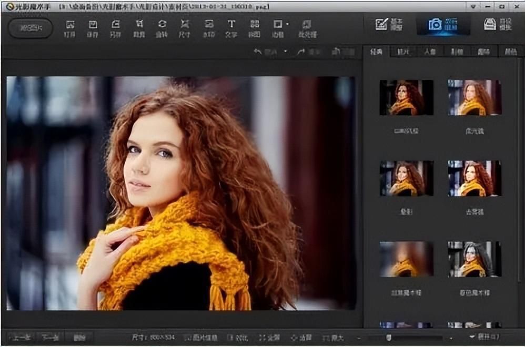525x347 pixels.
Task: Click the zoom slider handle
Action: pos(389,337)
